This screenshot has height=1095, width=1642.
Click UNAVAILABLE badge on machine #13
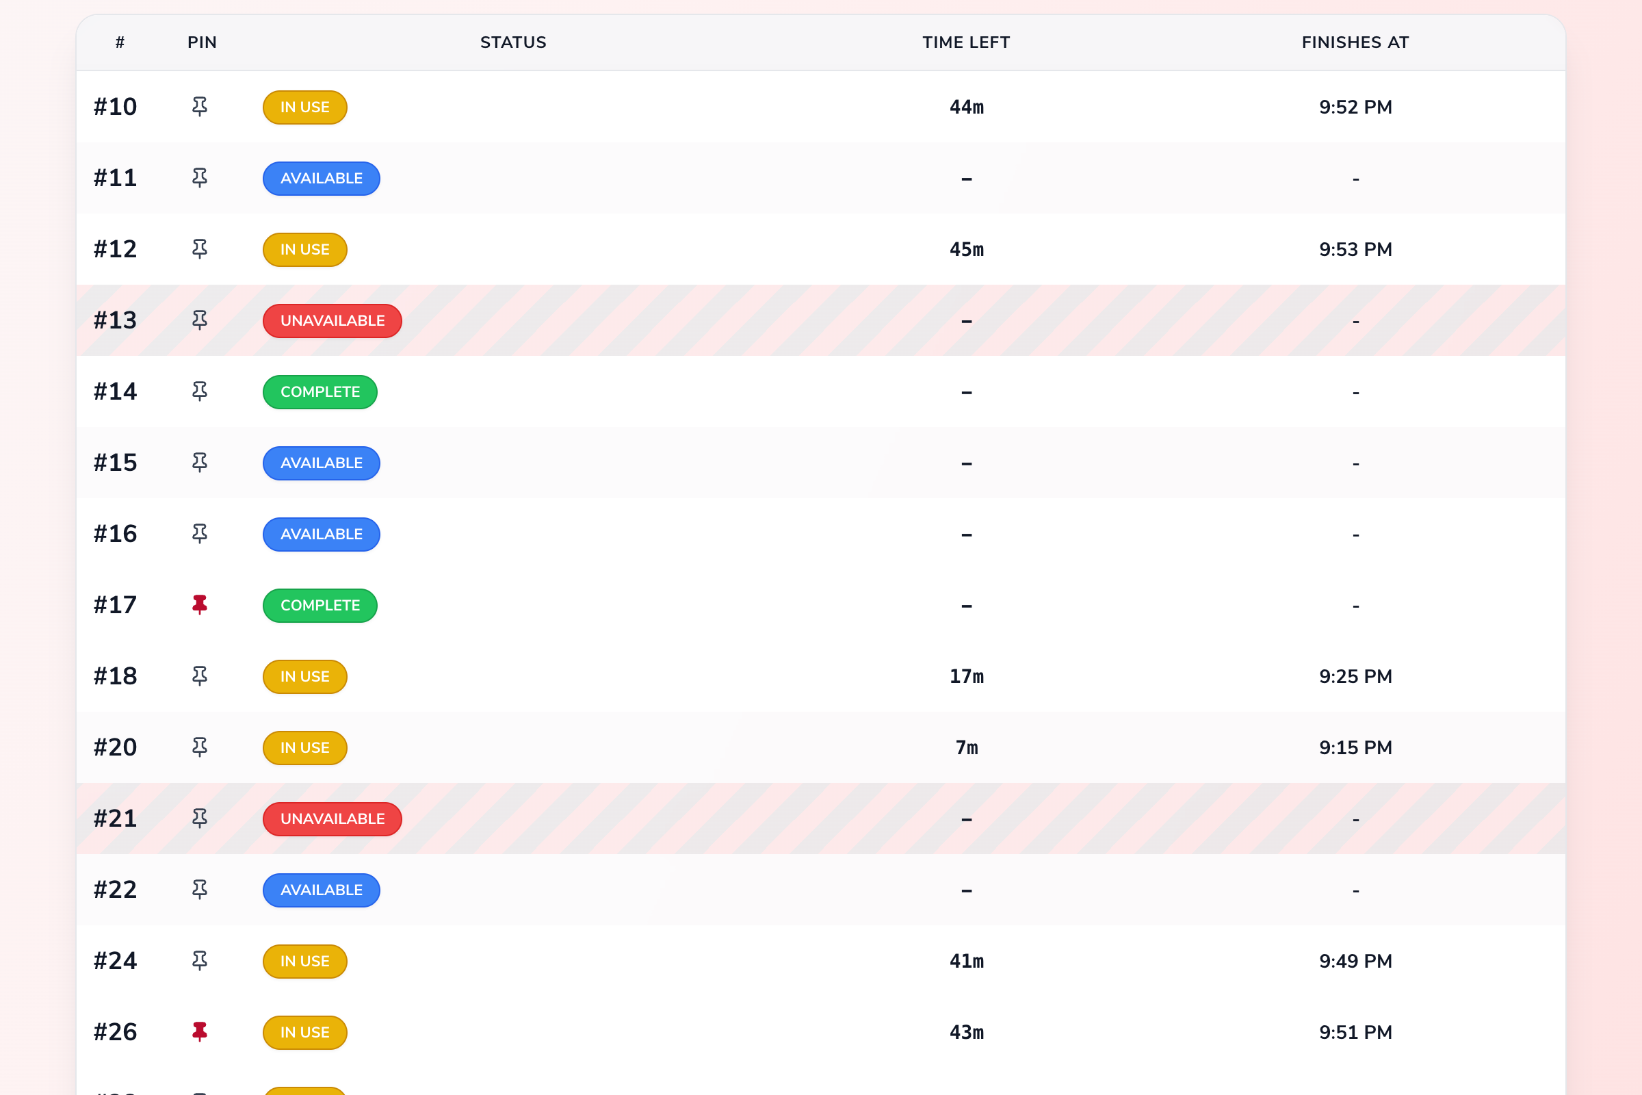click(333, 320)
